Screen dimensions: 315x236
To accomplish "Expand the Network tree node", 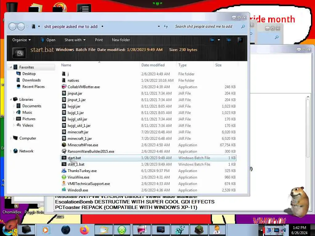I will [11, 151].
